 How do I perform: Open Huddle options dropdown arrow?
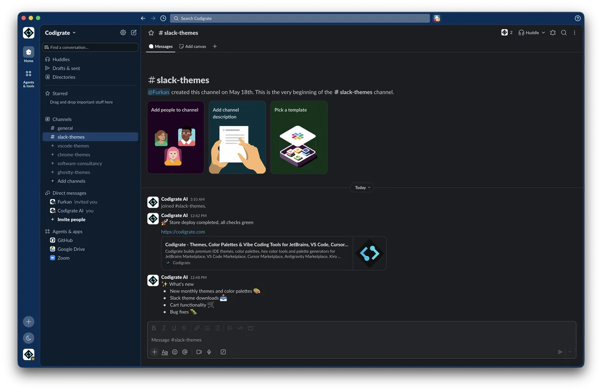pos(543,33)
